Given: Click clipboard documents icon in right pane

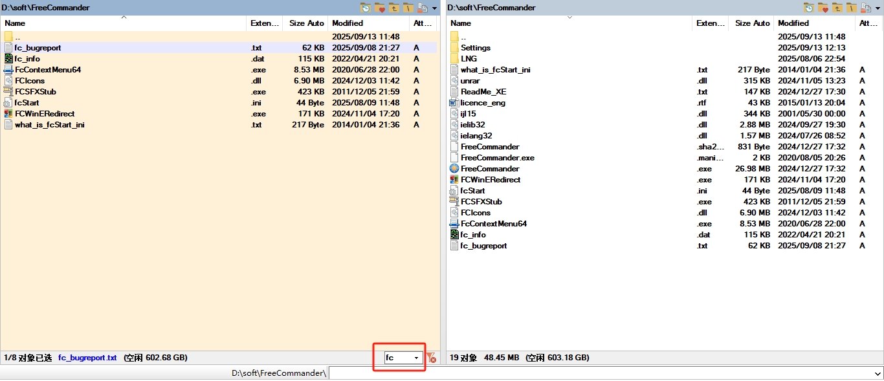Looking at the screenshot, I should (866, 8).
